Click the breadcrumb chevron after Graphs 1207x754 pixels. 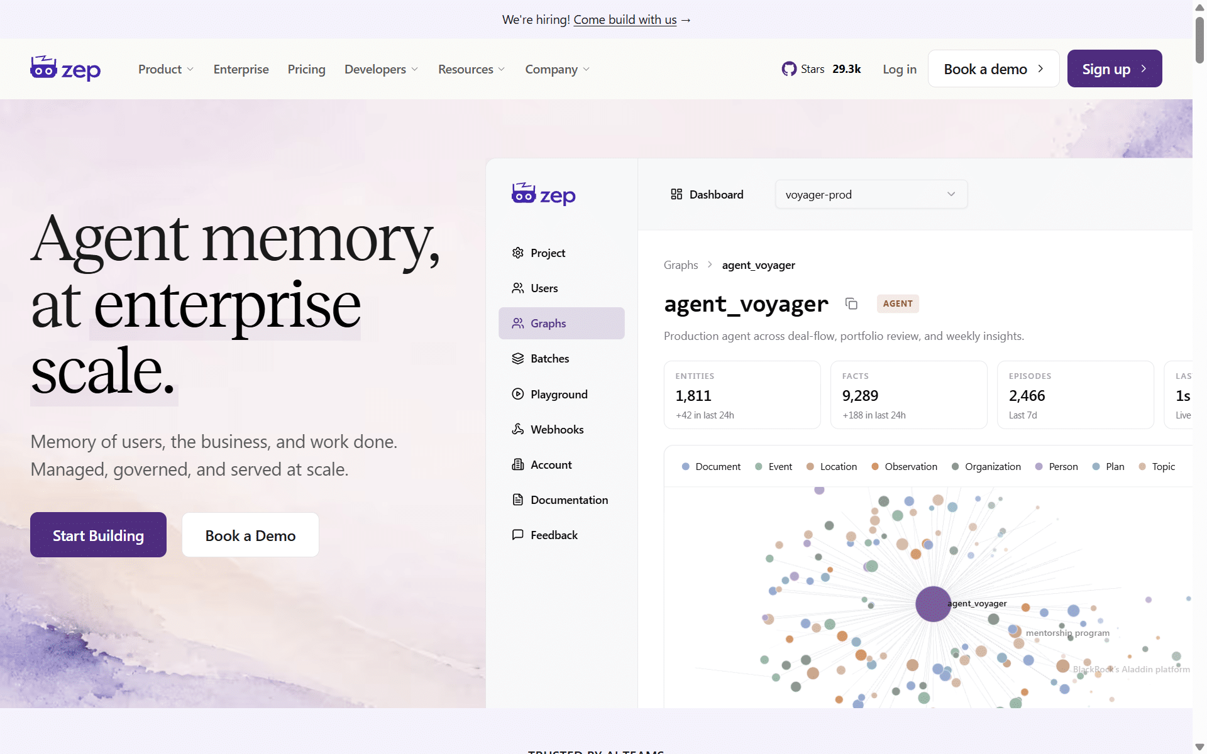(710, 265)
